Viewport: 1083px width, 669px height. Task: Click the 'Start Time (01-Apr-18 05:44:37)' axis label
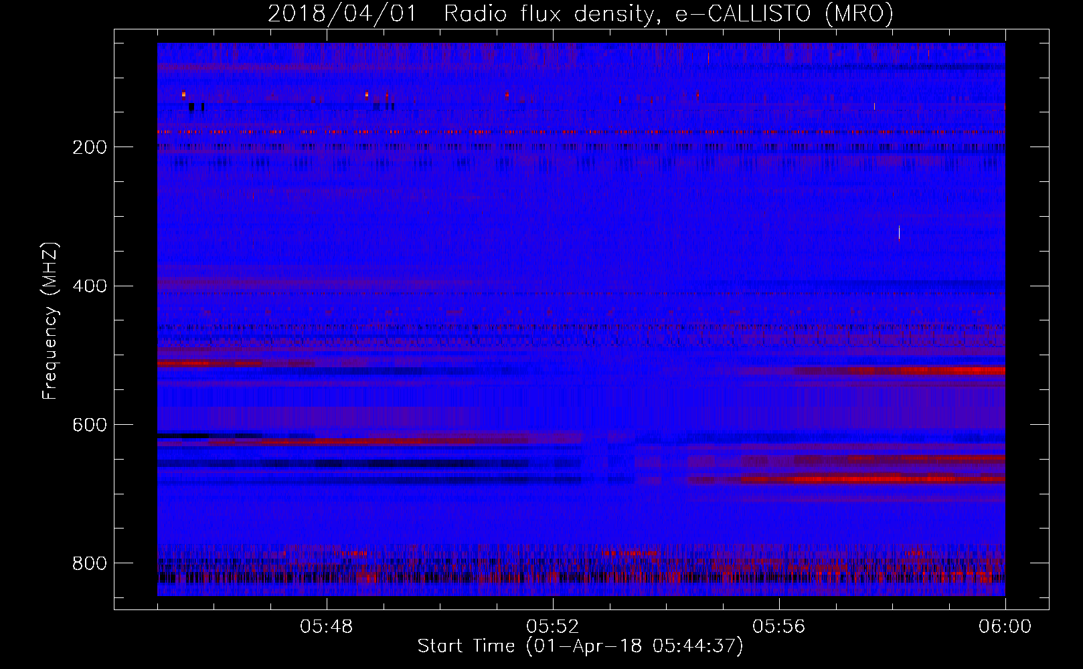pyautogui.click(x=580, y=646)
